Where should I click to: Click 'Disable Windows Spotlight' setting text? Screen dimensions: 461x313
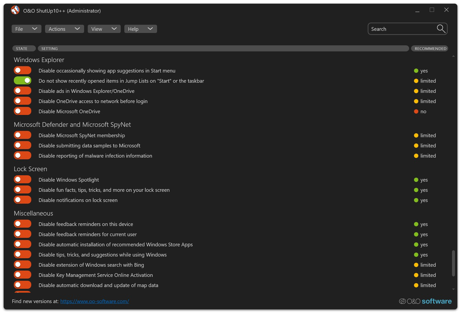[x=69, y=180]
